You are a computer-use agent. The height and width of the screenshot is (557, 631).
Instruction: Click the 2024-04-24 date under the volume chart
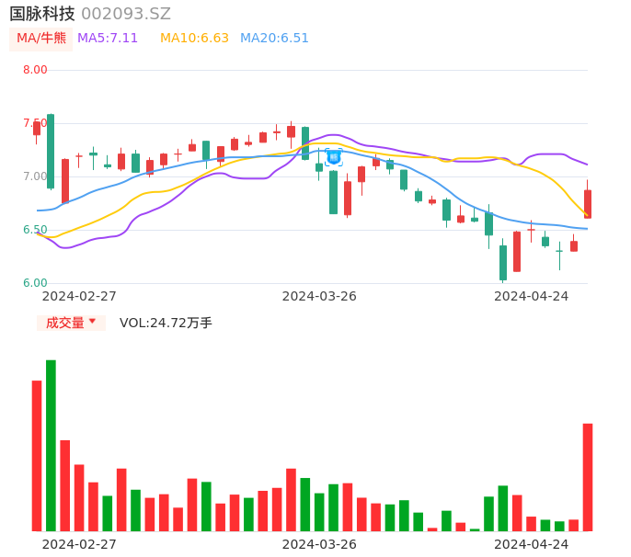coord(532,544)
